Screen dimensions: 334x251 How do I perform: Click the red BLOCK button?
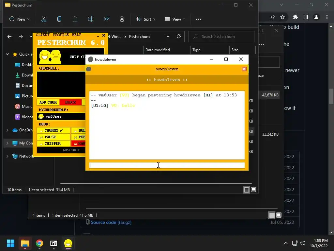[70, 102]
